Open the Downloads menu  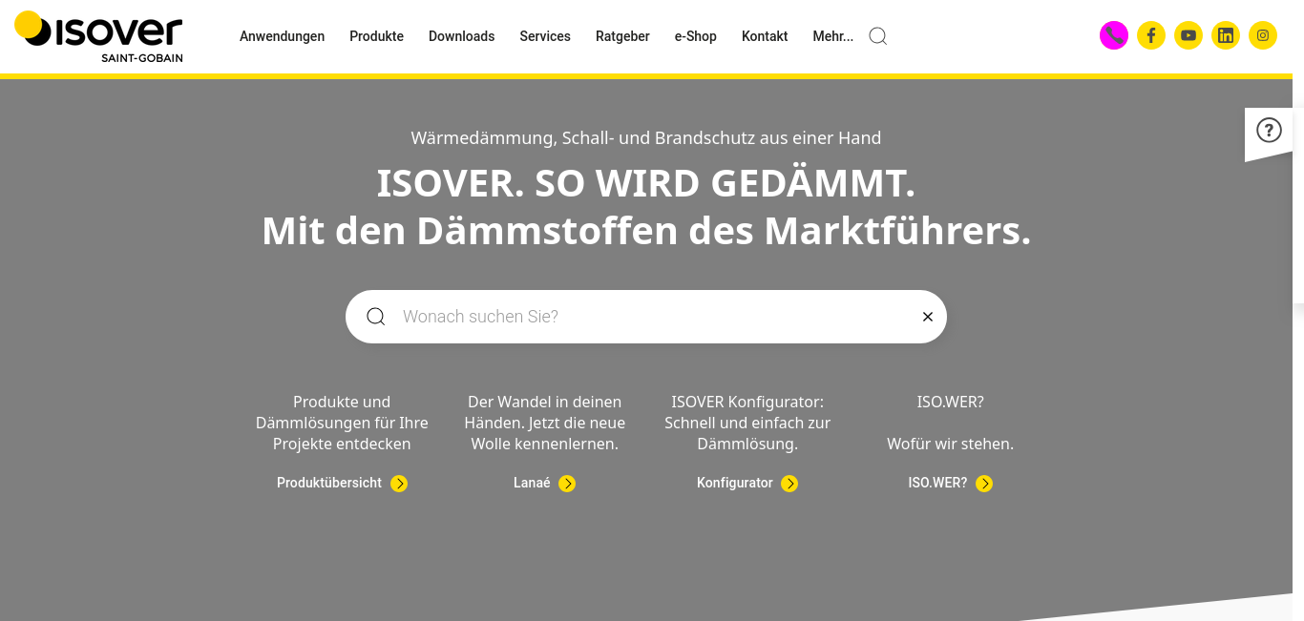click(462, 36)
